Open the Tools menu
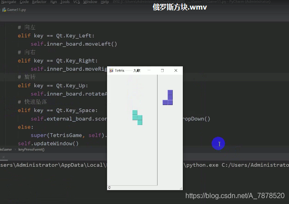289x204 pixels. [65, 2]
